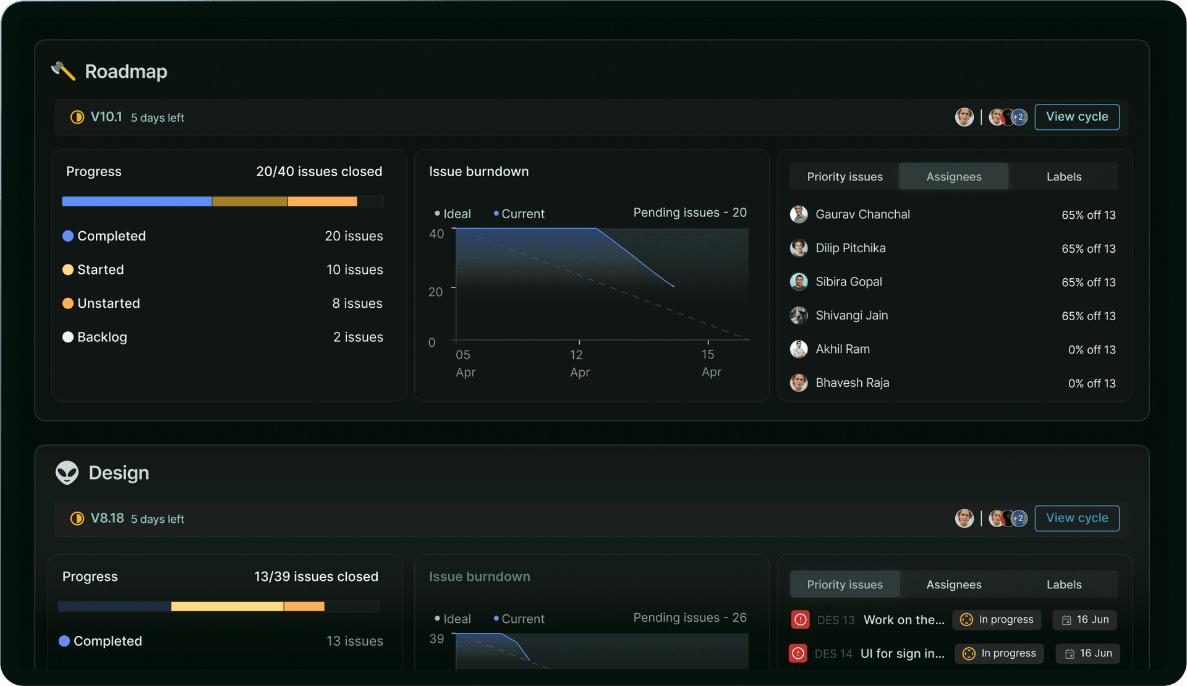Screen dimensions: 1187x686
Task: Select Priority issues tab in Design
Action: click(845, 585)
